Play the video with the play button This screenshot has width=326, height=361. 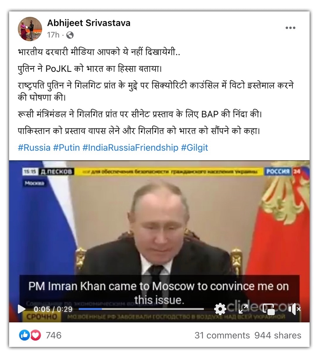22,309
